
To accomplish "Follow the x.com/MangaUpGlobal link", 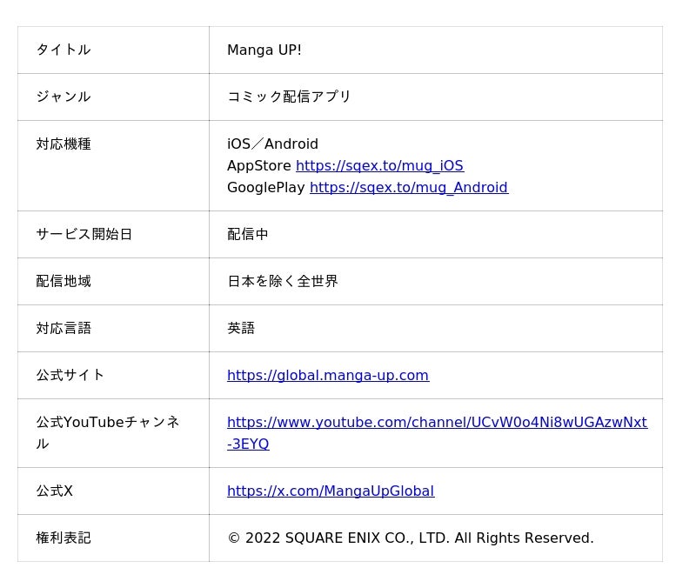I will 330,491.
